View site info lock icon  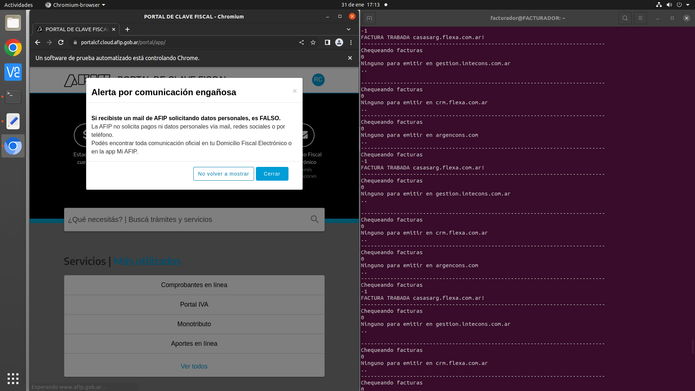click(x=75, y=42)
